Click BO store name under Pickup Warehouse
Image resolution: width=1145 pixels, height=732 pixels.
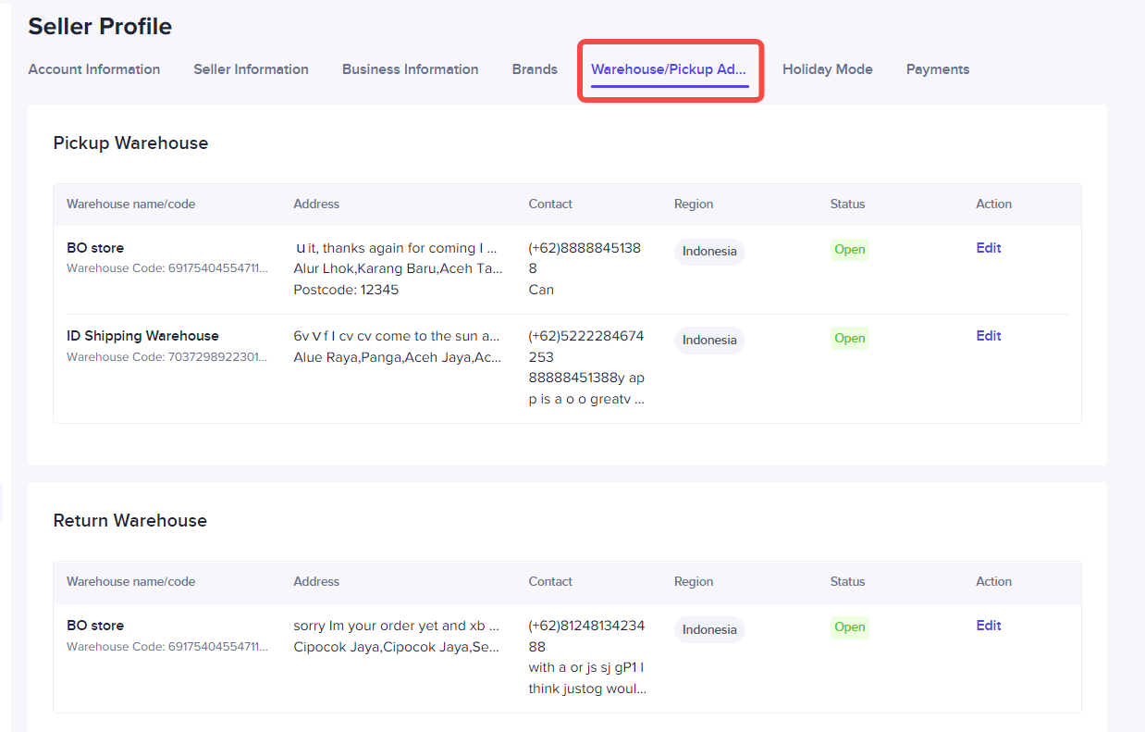click(x=95, y=248)
